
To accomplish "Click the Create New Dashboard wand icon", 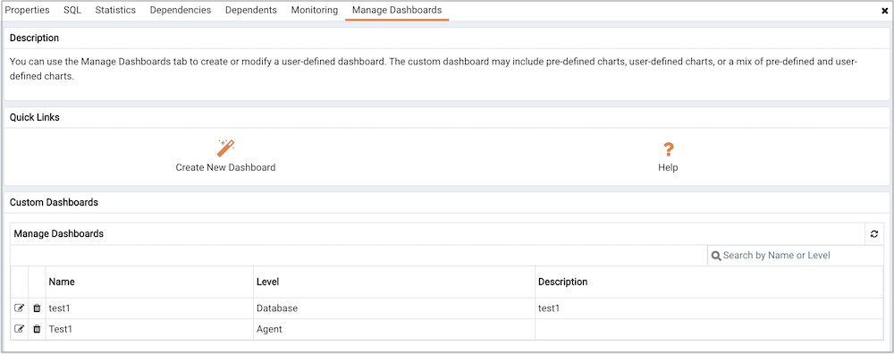I will point(226,148).
